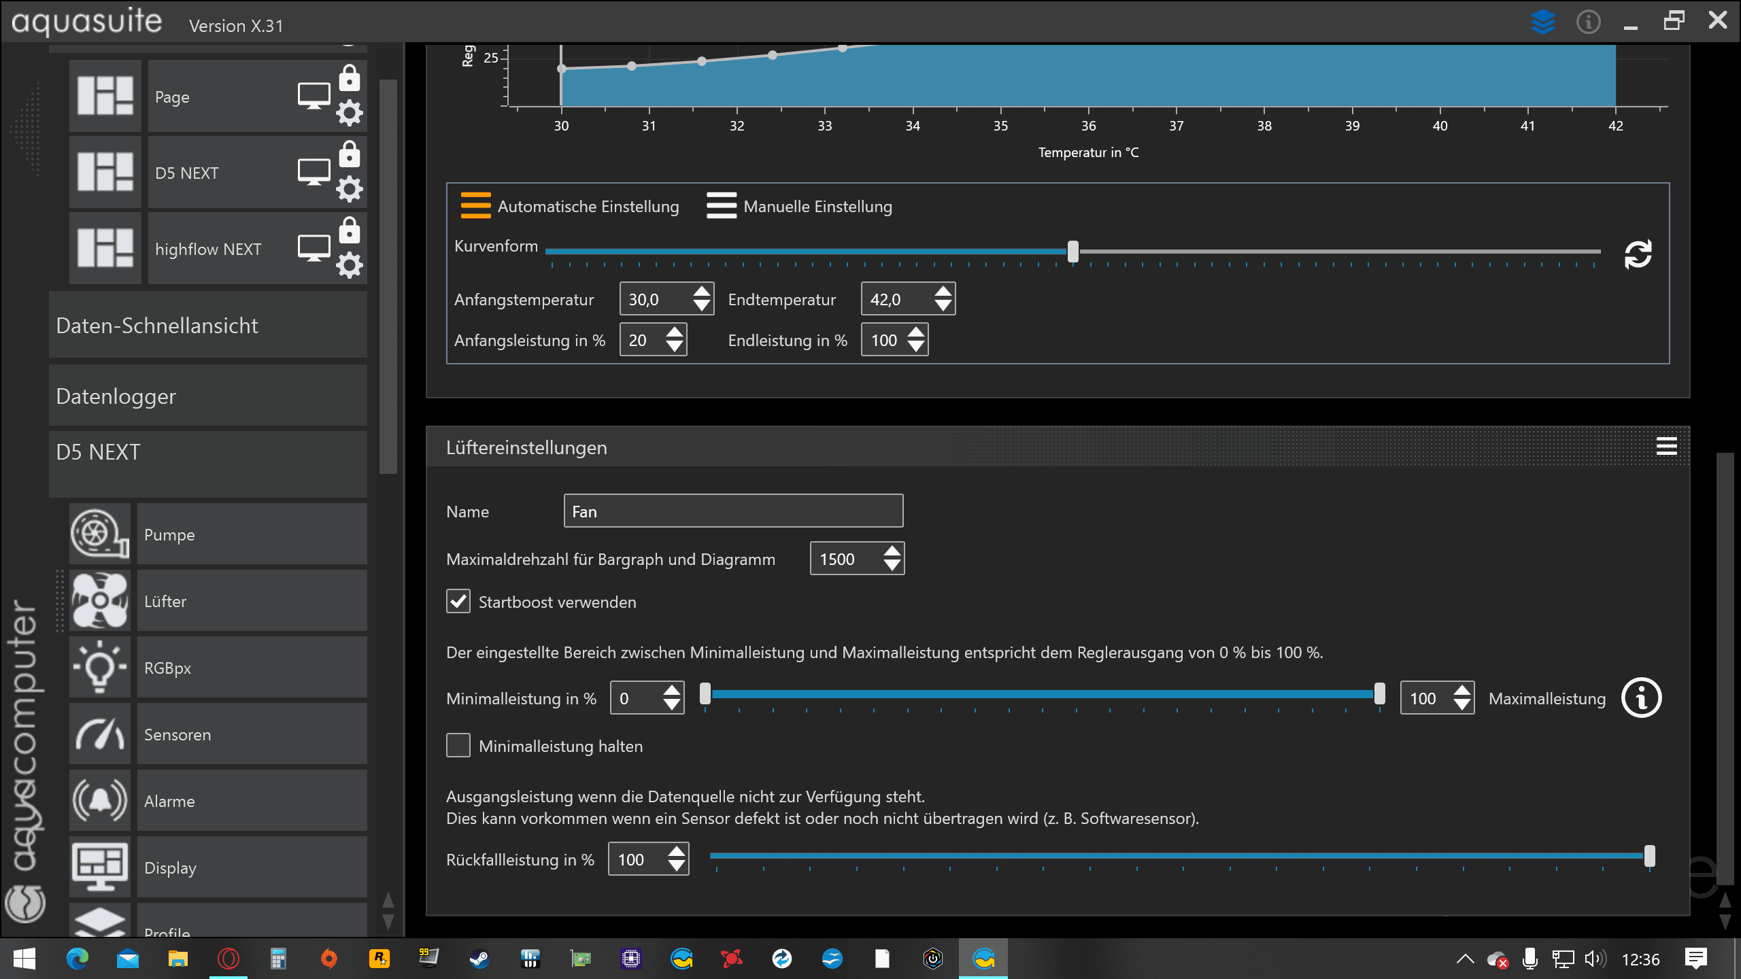This screenshot has height=979, width=1741.
Task: Open Daten-Schnellansicht section
Action: pos(208,326)
